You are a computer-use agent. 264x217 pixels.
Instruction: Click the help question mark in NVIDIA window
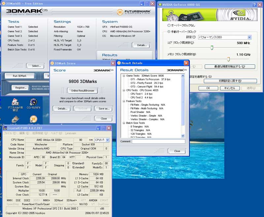[x=254, y=5]
